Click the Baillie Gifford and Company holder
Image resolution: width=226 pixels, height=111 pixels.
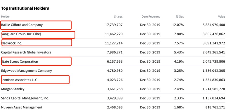[22, 25]
